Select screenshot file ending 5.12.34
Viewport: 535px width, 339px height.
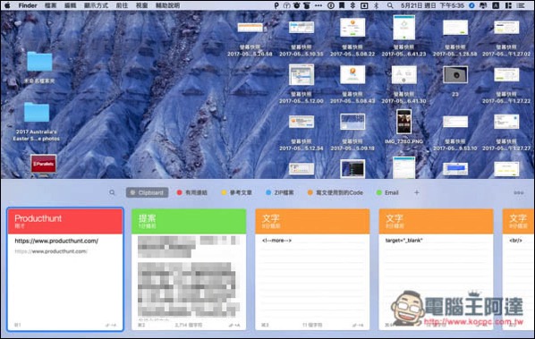[301, 133]
